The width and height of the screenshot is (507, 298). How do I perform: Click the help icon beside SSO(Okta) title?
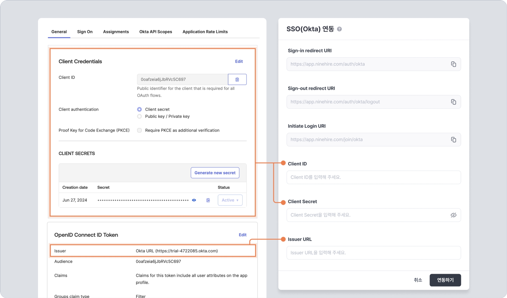(339, 29)
